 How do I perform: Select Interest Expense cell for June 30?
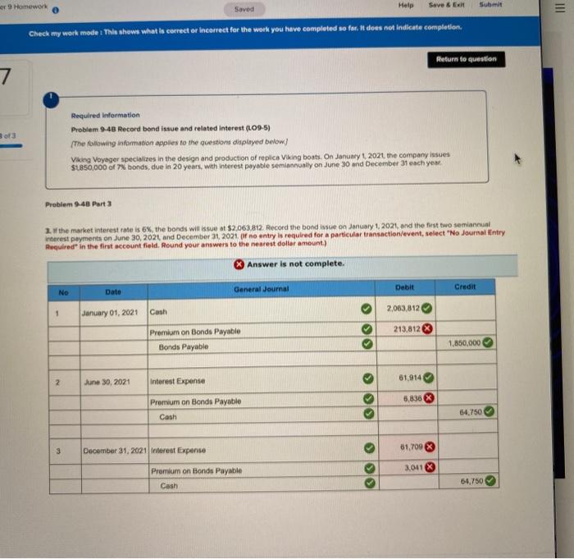point(262,381)
